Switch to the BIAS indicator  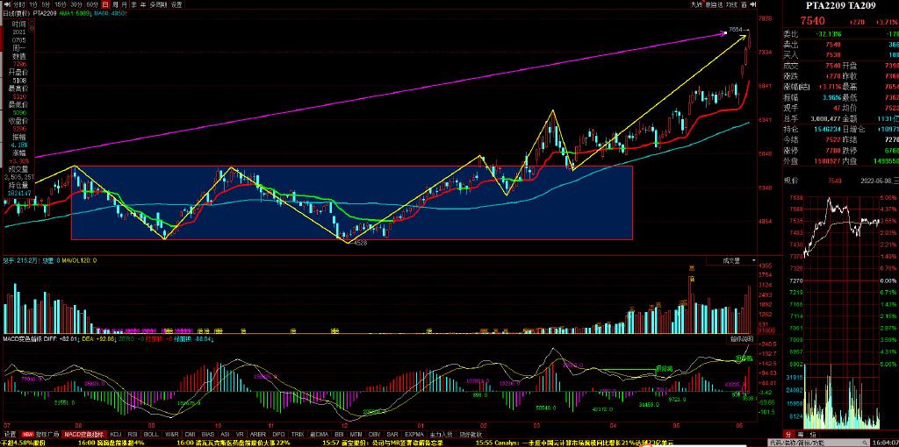(x=207, y=435)
